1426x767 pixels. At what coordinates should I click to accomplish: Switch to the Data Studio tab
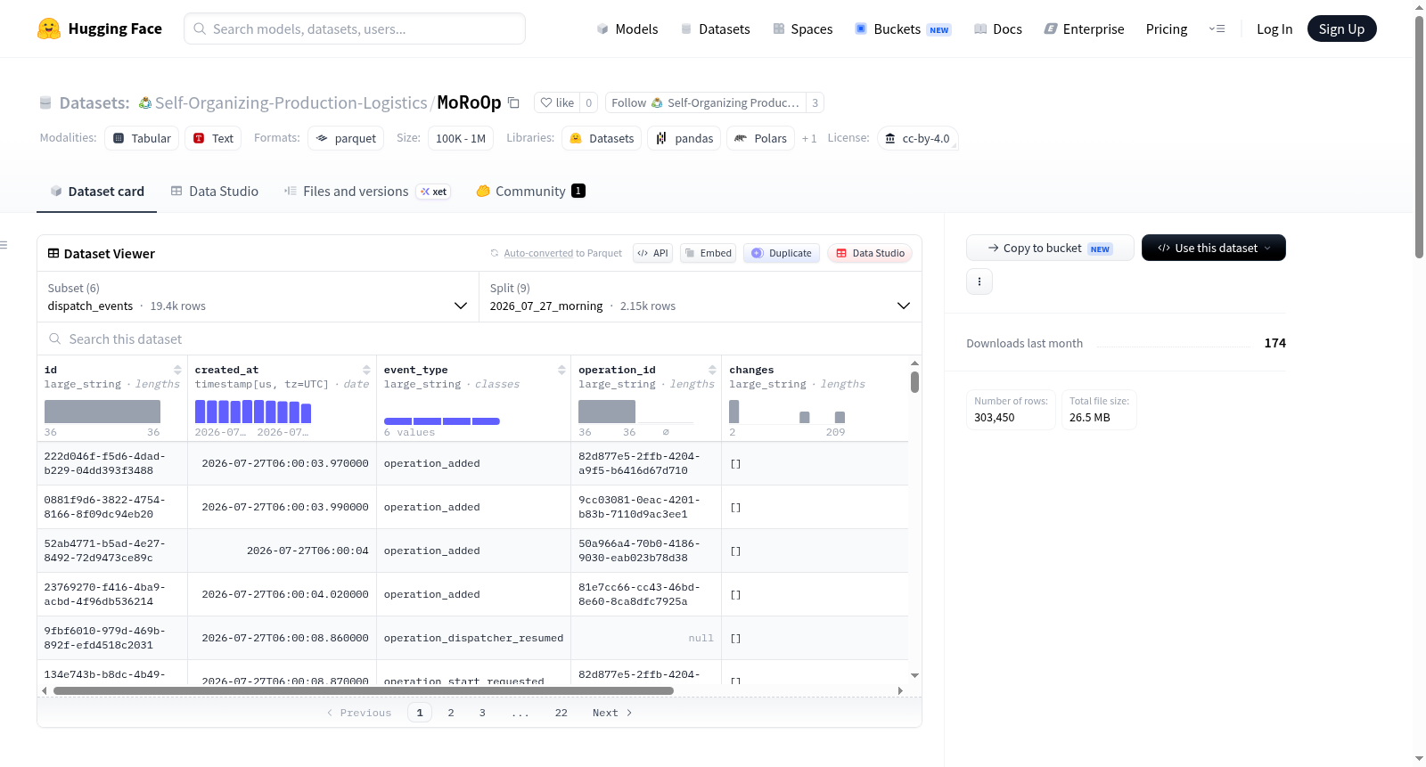point(215,192)
